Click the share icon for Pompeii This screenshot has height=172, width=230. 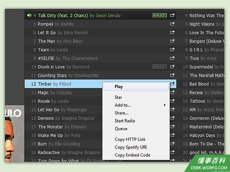(x=172, y=24)
